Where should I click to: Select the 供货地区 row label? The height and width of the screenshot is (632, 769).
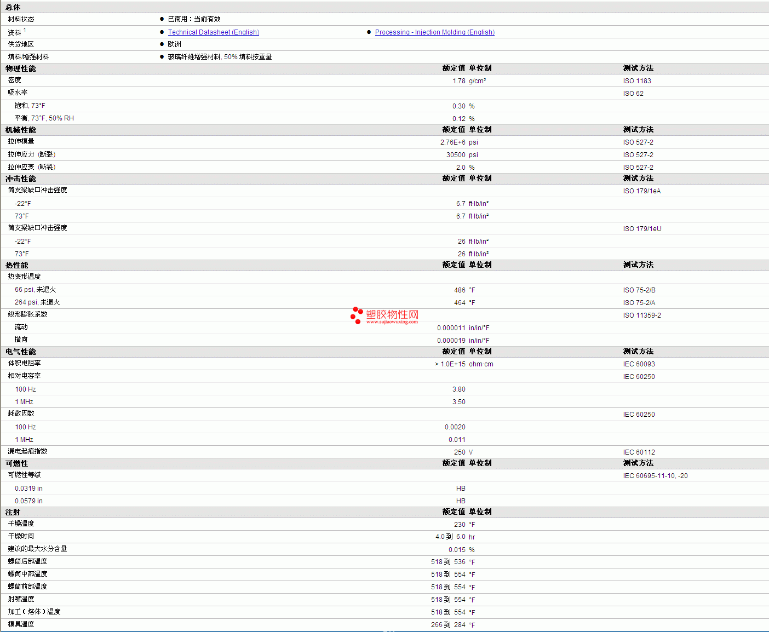click(21, 44)
